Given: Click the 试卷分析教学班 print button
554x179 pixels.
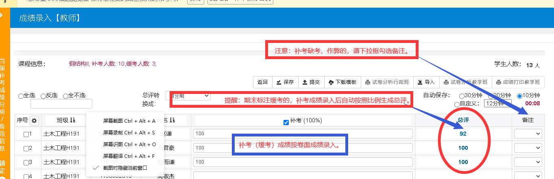Looking at the screenshot, I should coord(466,82).
